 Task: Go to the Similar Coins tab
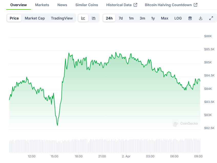coord(87,5)
